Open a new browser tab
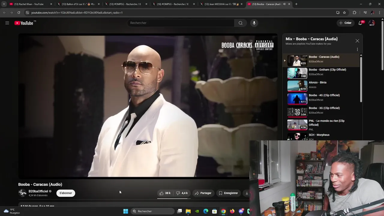 tap(296, 4)
